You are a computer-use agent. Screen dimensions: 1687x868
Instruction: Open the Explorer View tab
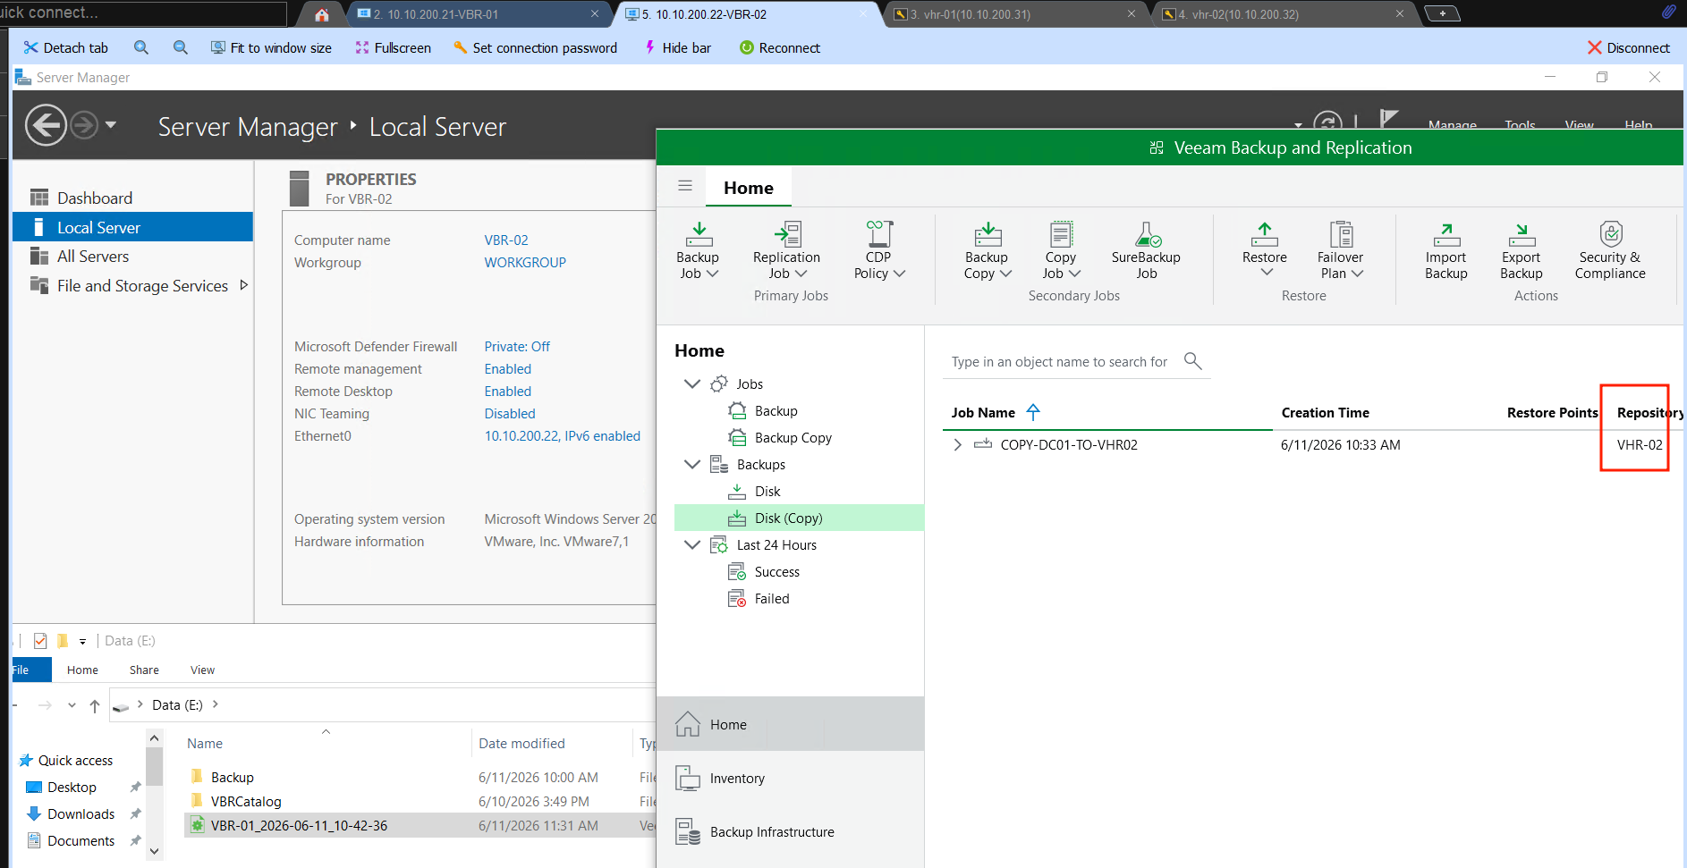pos(202,670)
